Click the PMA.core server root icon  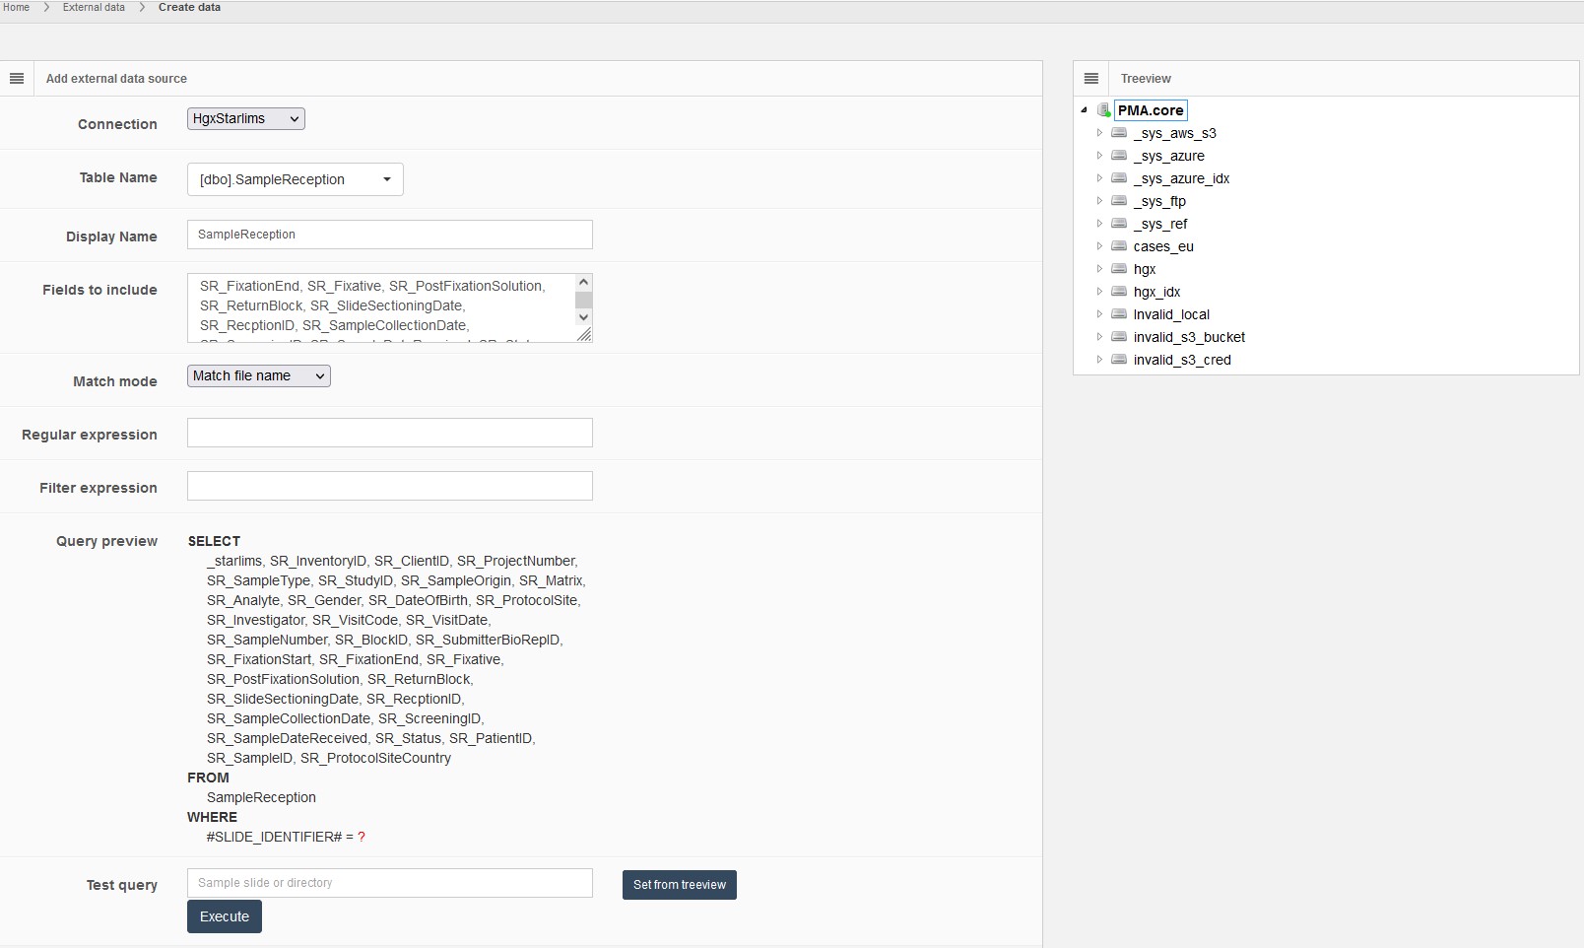tap(1103, 110)
